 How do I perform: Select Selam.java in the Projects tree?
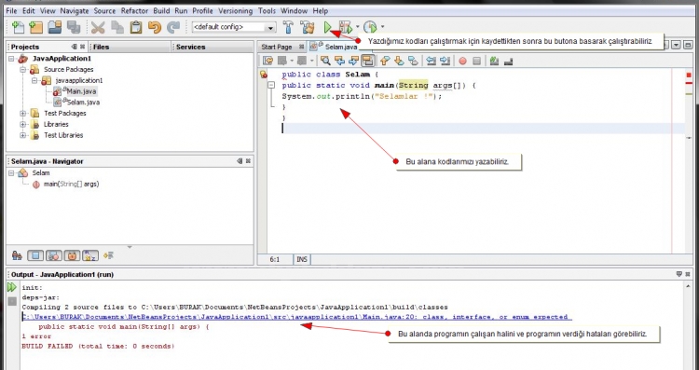coord(83,103)
